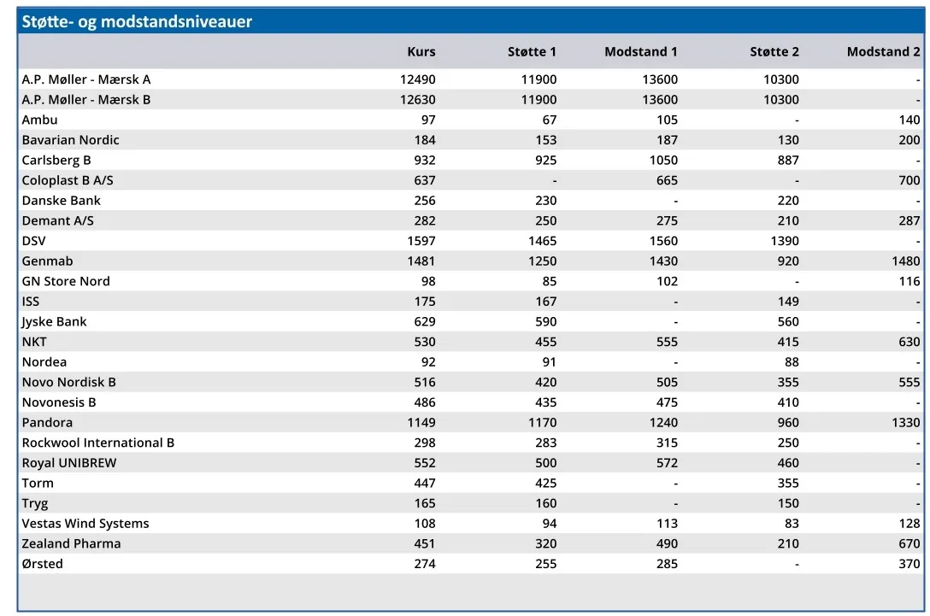The width and height of the screenshot is (930, 616).
Task: Click DSV's Kurs value 1597
Action: coord(421,241)
